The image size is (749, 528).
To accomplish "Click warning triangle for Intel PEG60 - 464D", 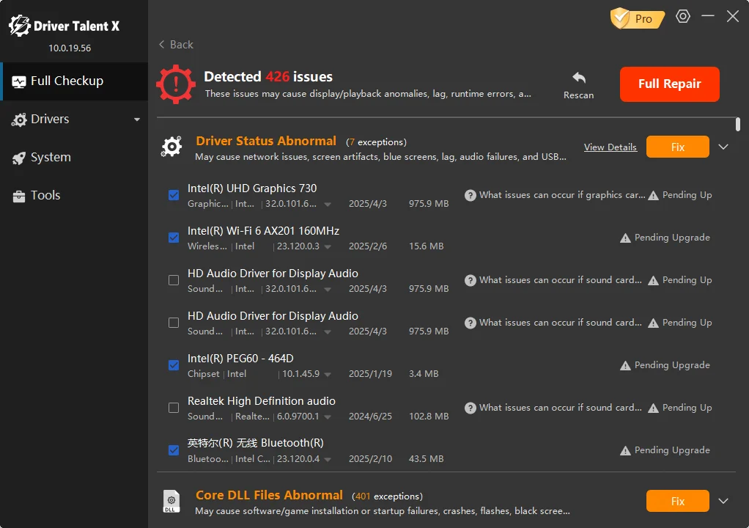I will [x=625, y=365].
